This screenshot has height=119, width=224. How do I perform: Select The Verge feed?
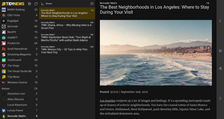pyautogui.click(x=13, y=66)
